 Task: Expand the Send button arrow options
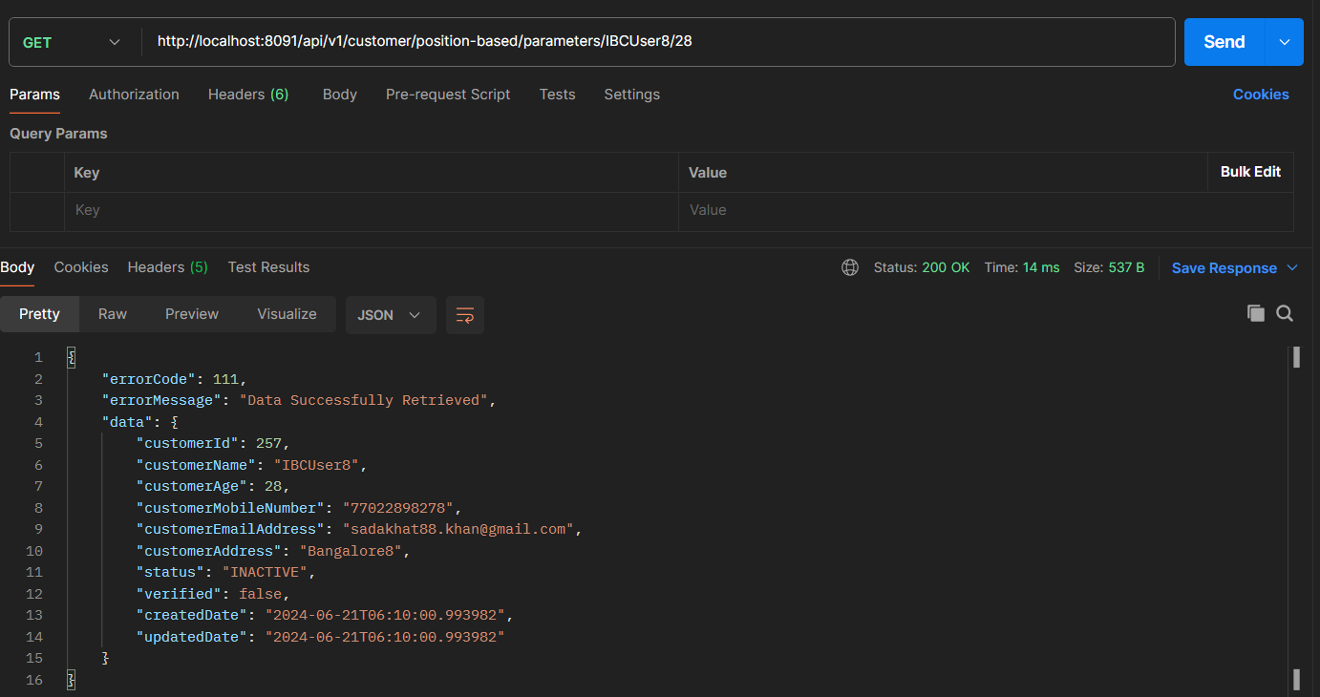(1285, 42)
